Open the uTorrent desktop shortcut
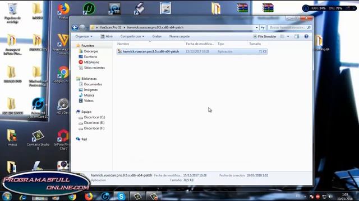Image resolution: width=359 pixels, height=201 pixels. click(x=89, y=9)
